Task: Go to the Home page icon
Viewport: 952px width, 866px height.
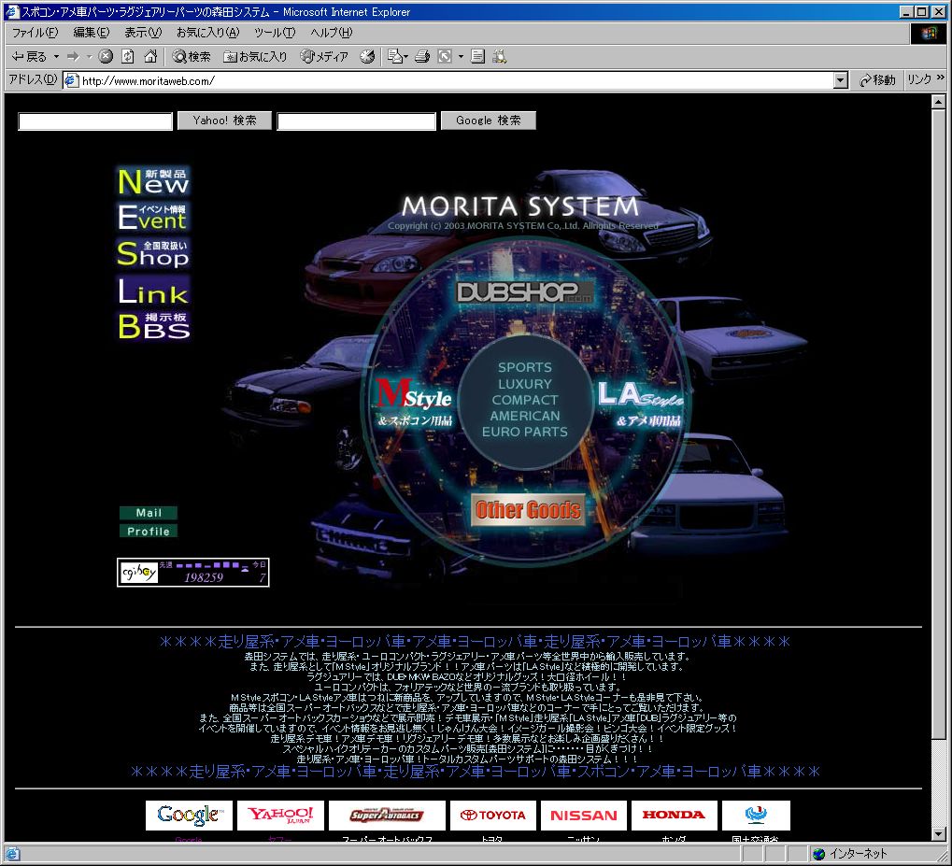Action: pos(150,56)
